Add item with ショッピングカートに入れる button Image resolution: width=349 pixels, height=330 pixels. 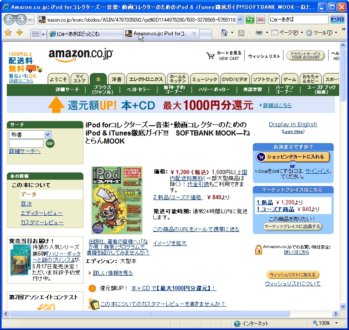tap(292, 157)
